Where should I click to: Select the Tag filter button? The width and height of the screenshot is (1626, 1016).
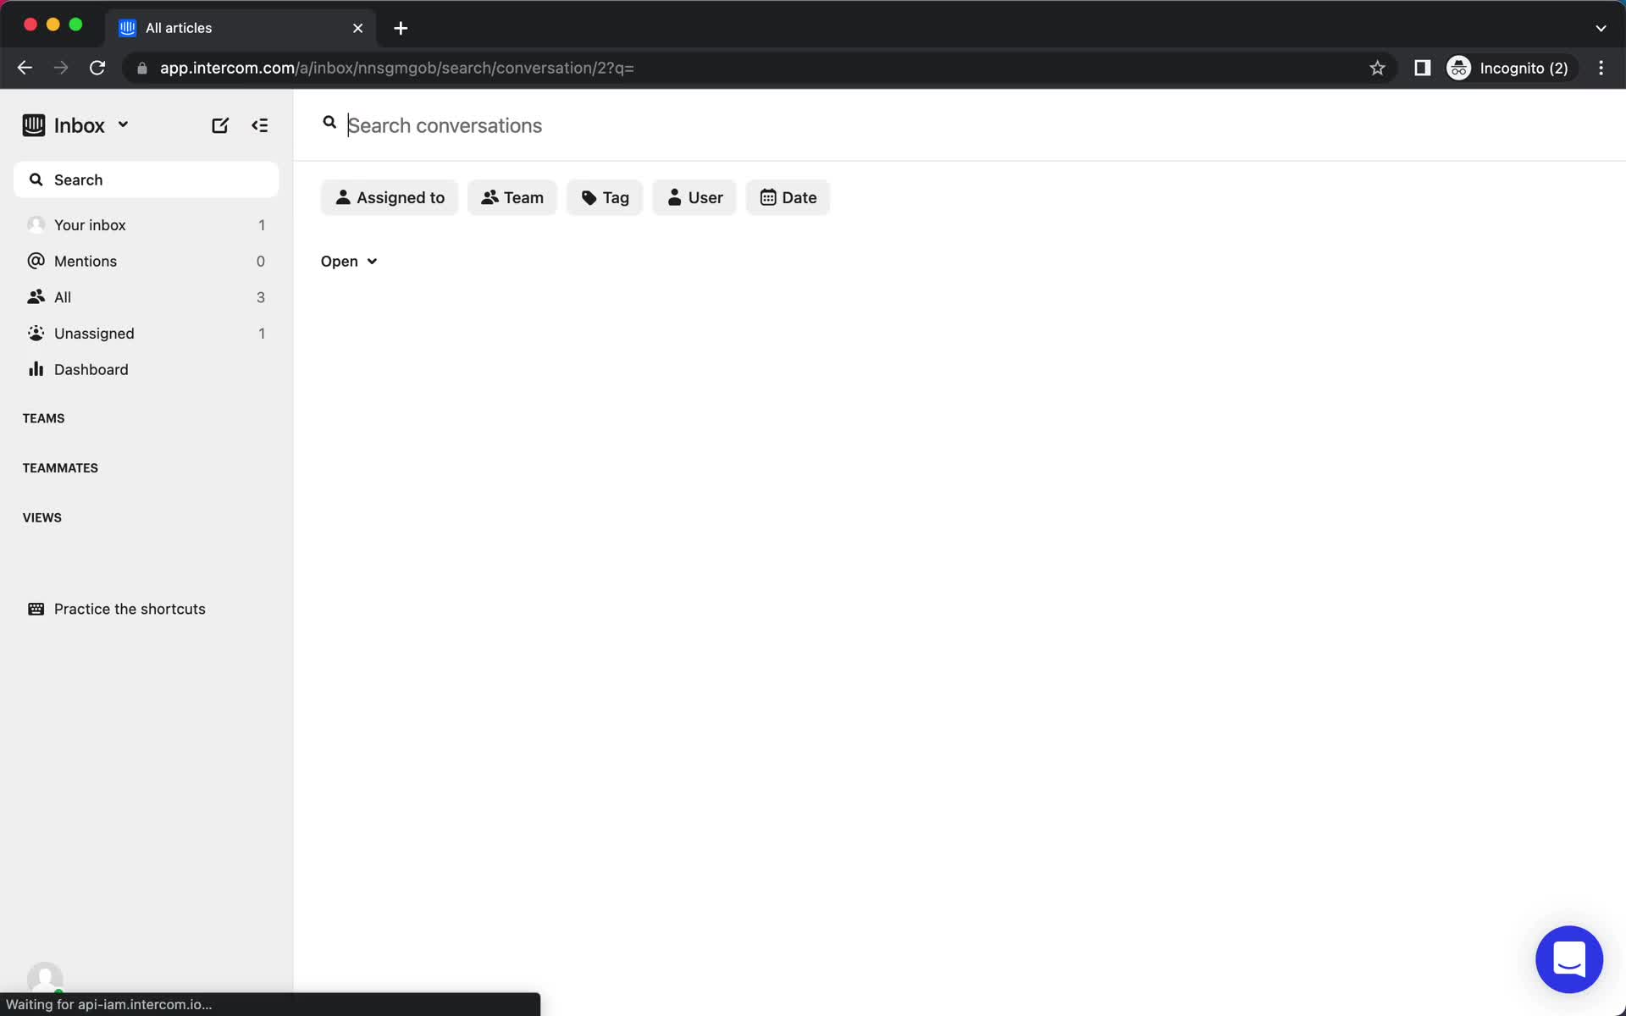[604, 196]
